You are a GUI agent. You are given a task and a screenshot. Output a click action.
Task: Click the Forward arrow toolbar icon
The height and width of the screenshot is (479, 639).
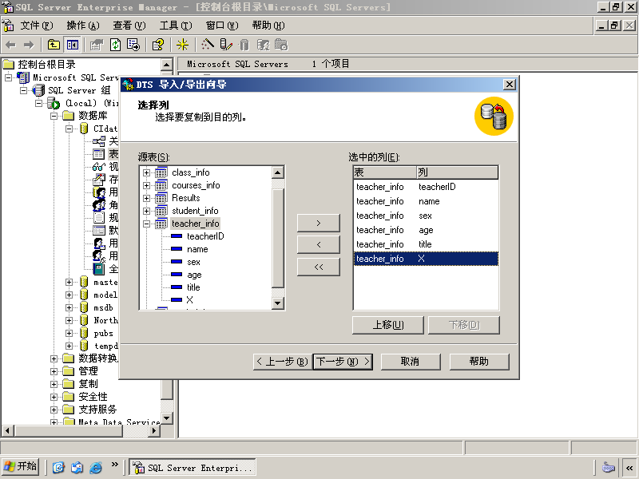click(x=29, y=45)
